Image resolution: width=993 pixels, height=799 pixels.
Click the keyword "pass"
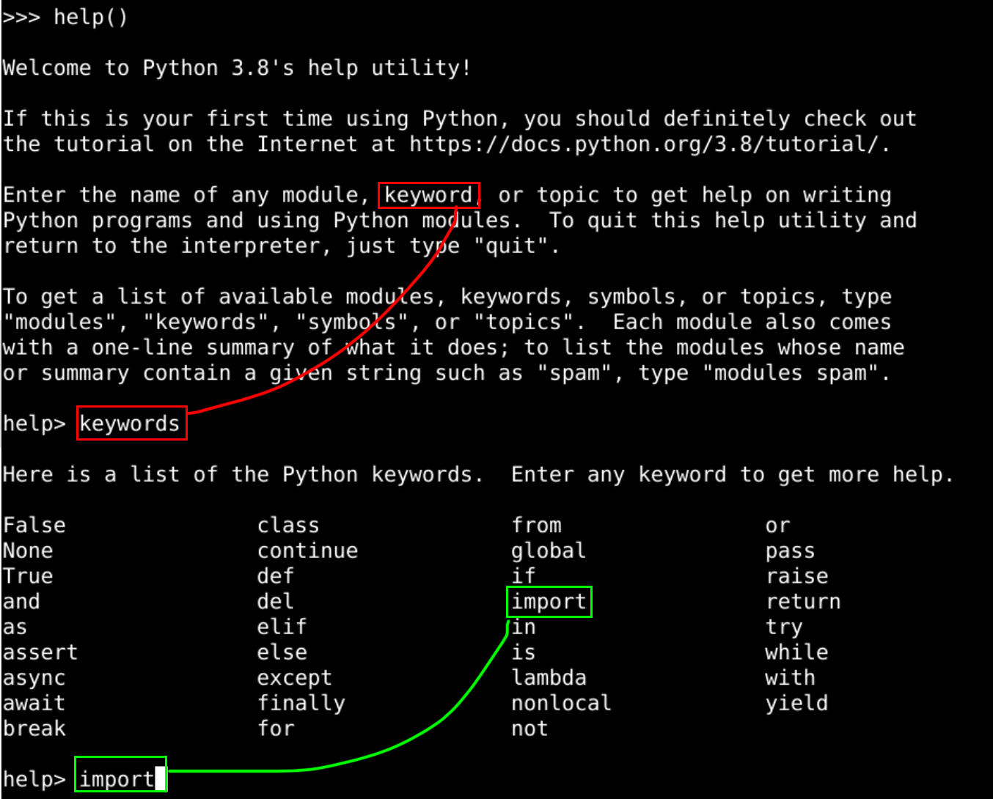coord(791,551)
